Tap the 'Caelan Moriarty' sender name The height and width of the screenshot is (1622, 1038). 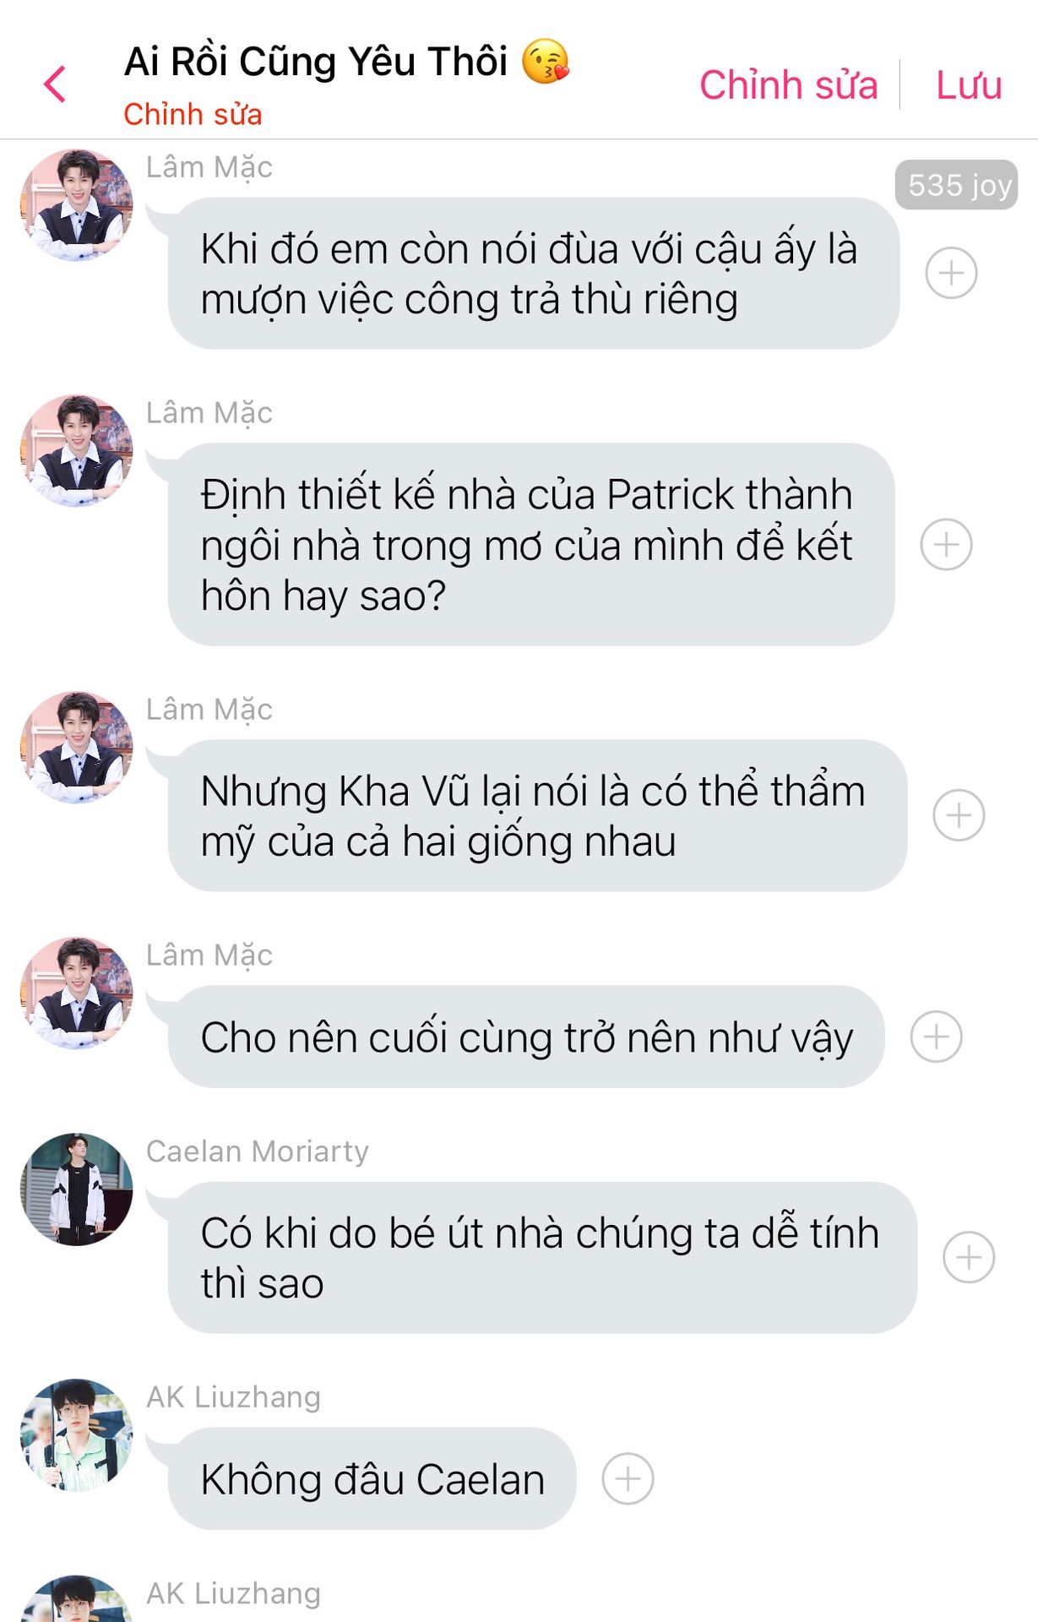point(258,1151)
